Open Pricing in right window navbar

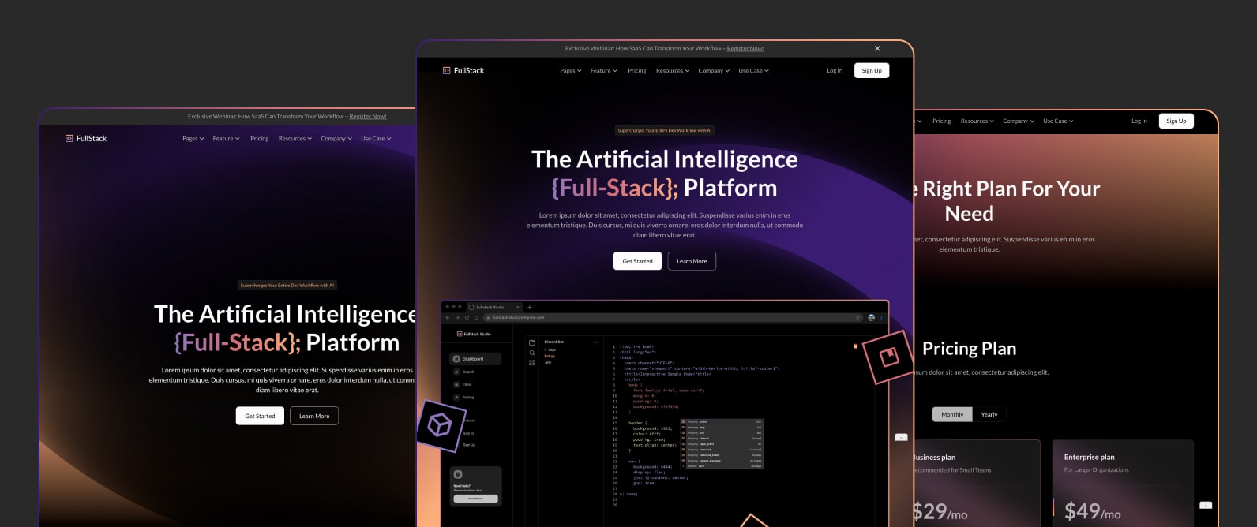pyautogui.click(x=942, y=121)
